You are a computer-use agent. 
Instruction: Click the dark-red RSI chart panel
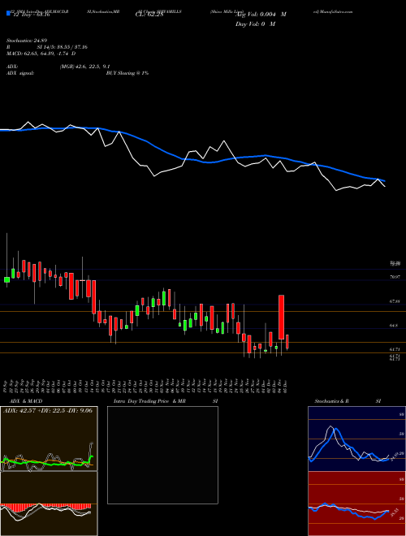tap(356, 504)
